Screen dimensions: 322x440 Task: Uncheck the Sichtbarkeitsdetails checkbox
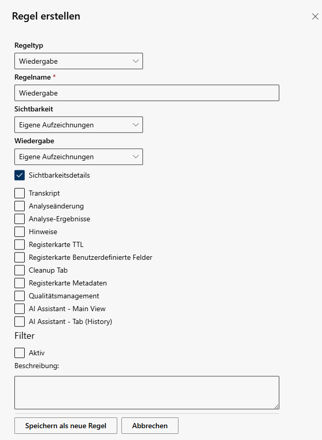[20, 176]
